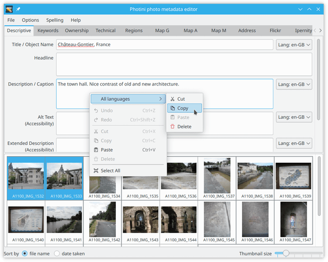Switch to the Keywords tab

[48, 31]
